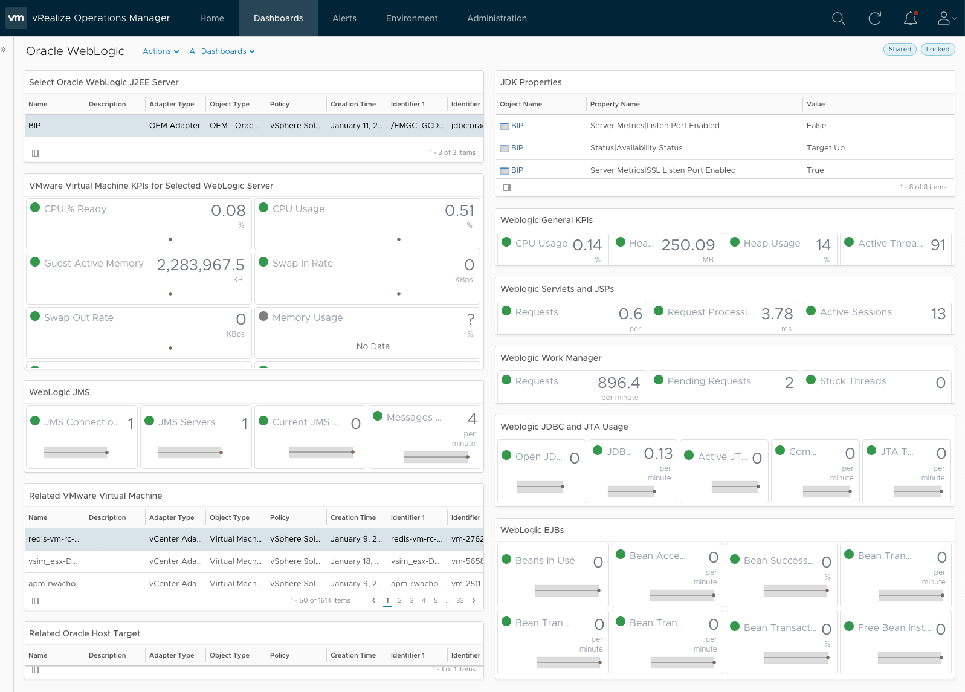Open BIP link in Availability Status row
The width and height of the screenshot is (965, 692).
[x=517, y=148]
